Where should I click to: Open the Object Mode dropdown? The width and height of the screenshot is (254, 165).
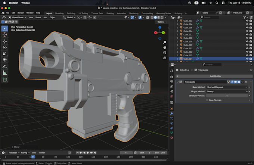[17, 18]
